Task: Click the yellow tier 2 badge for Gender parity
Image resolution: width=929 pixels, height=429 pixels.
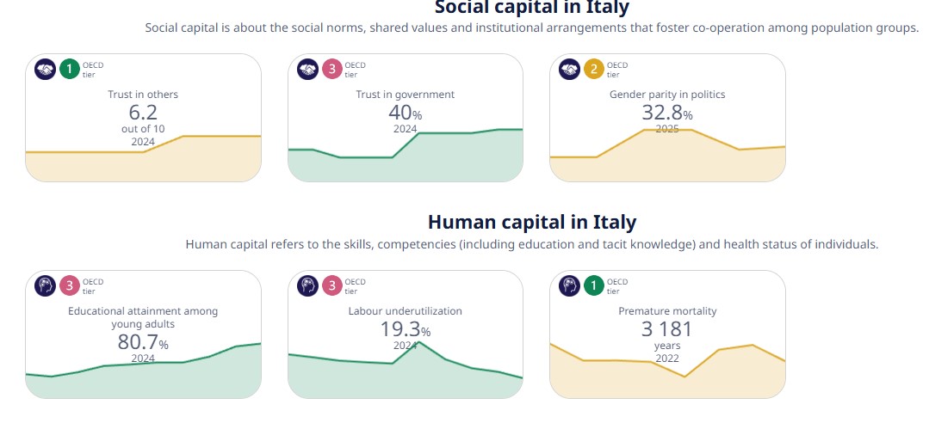Action: (x=594, y=69)
